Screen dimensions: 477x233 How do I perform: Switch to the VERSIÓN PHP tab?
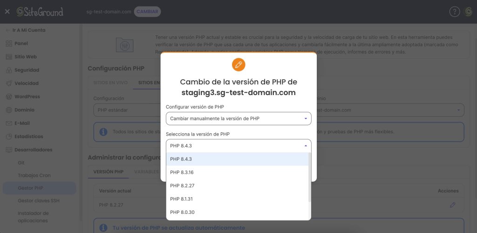point(108,172)
